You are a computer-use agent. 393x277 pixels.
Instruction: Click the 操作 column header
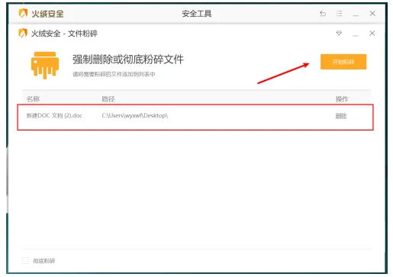[x=342, y=98]
